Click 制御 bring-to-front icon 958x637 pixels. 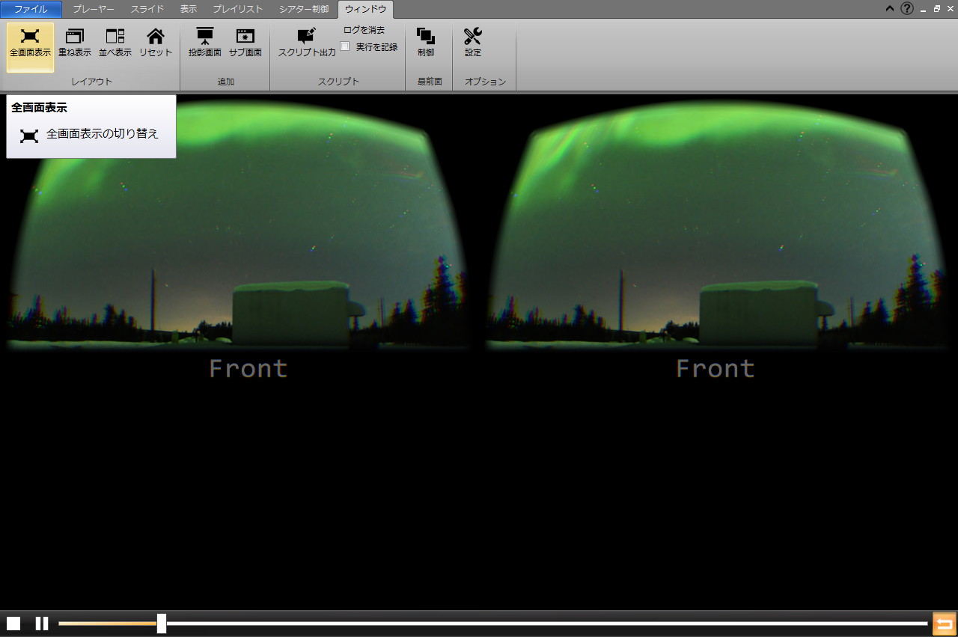426,43
